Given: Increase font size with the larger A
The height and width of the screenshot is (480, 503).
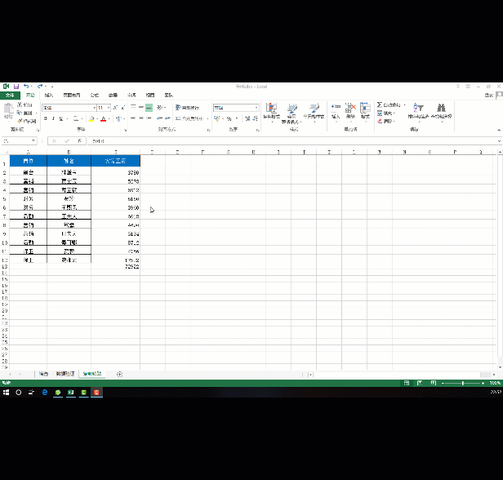Looking at the screenshot, I should (x=115, y=108).
